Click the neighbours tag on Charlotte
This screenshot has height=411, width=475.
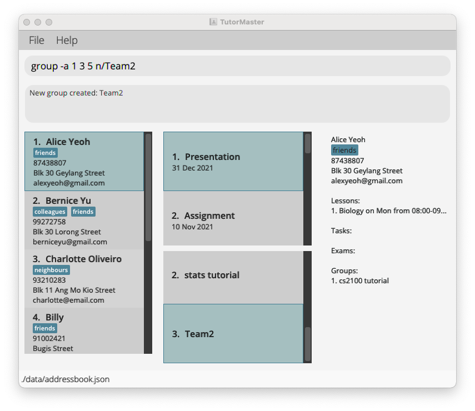pyautogui.click(x=51, y=270)
